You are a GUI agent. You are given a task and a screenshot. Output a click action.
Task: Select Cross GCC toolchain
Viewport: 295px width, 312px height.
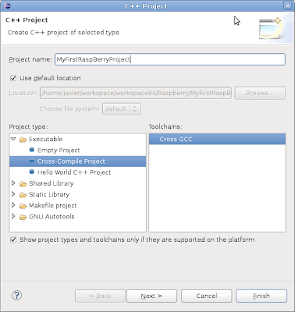coord(217,139)
